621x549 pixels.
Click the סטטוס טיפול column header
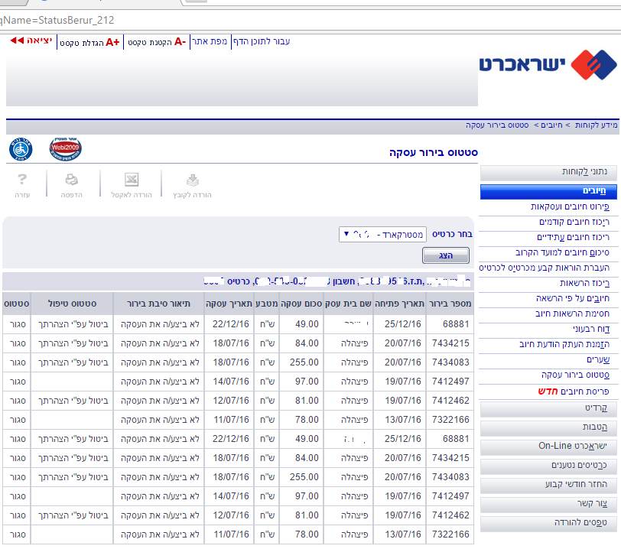[x=72, y=304]
